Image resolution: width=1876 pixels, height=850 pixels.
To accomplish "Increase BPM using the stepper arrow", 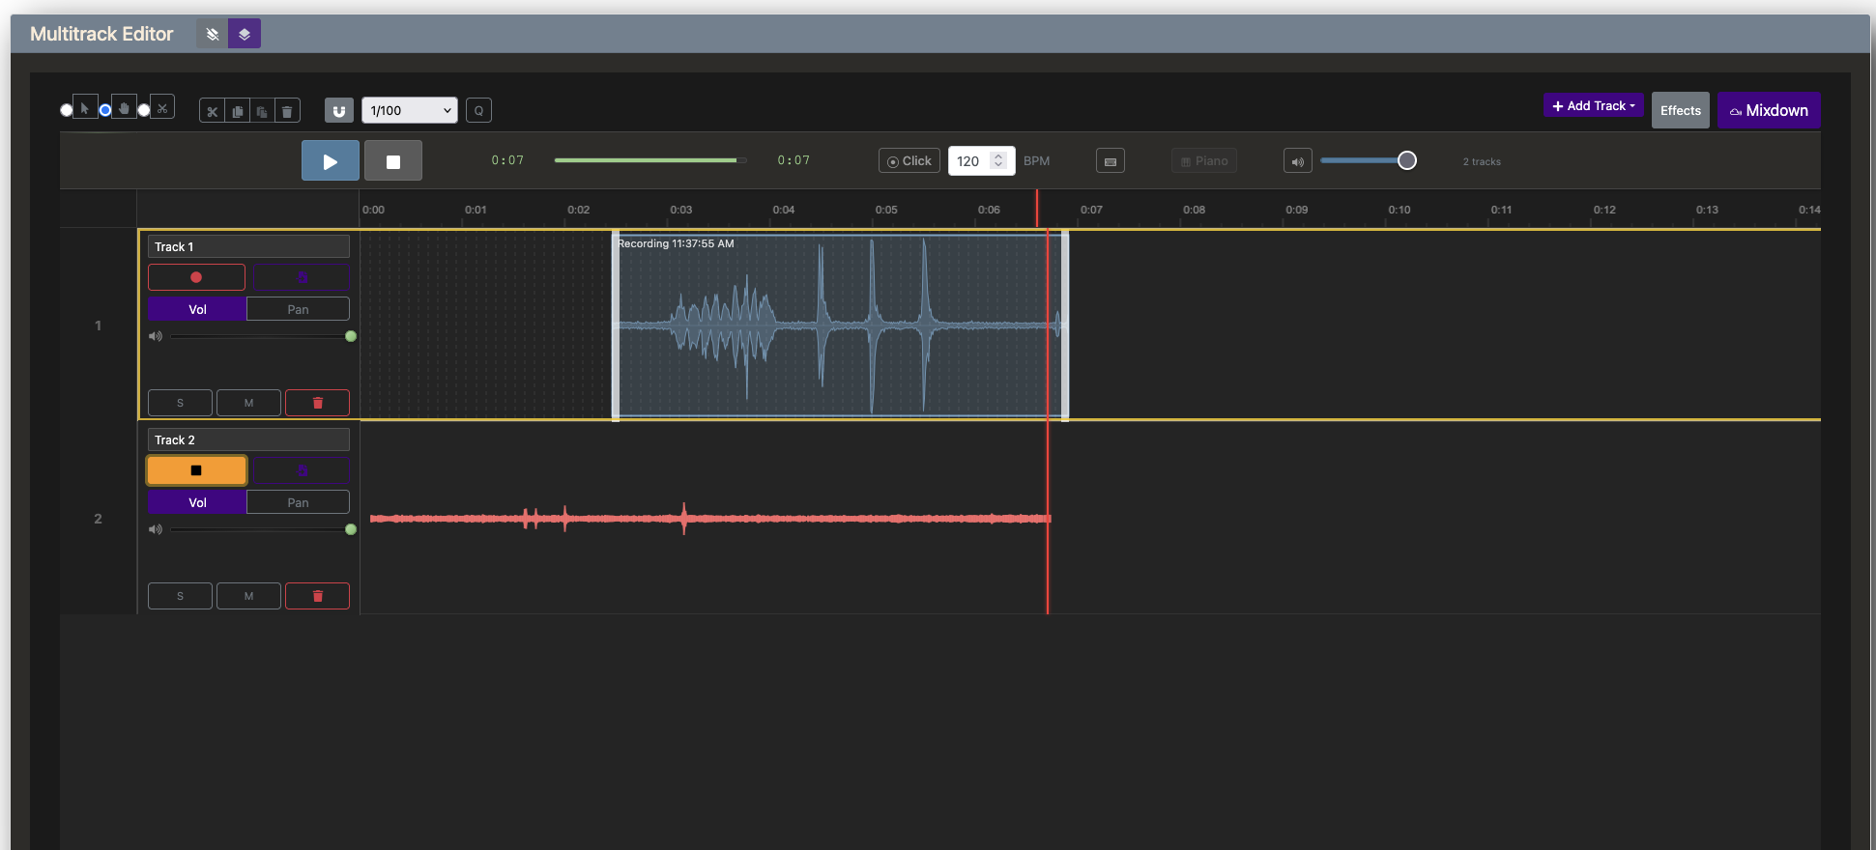I will coord(998,156).
